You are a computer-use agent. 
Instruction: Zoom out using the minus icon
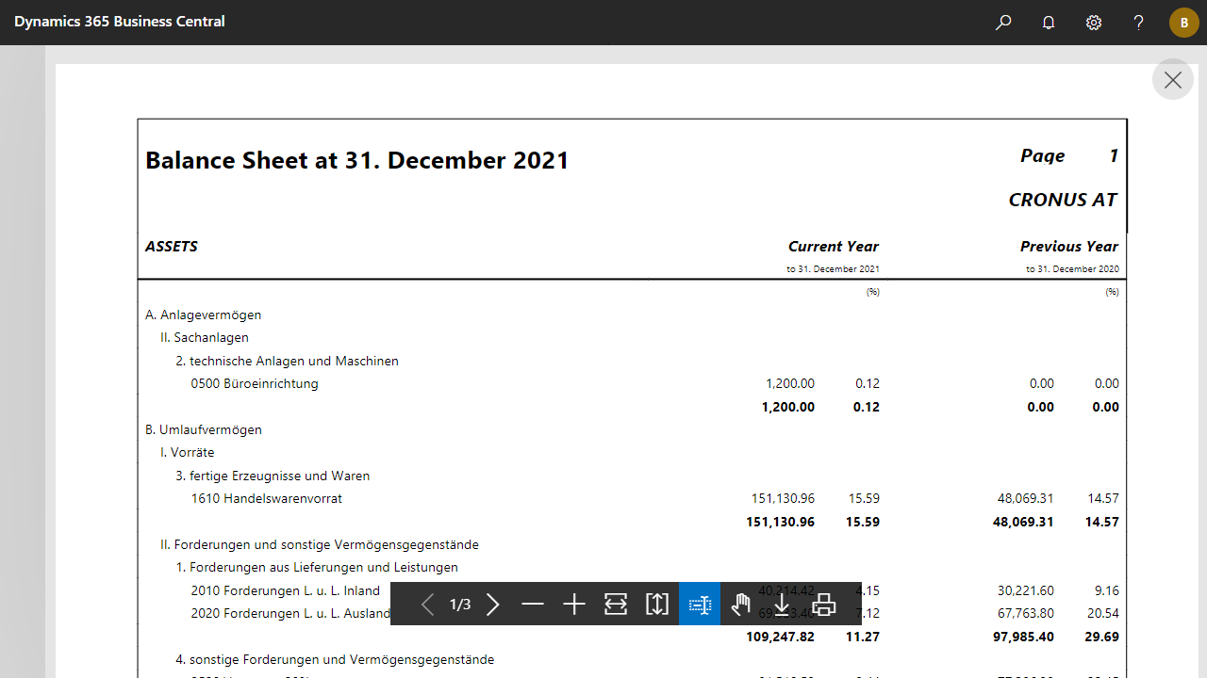[x=533, y=605]
